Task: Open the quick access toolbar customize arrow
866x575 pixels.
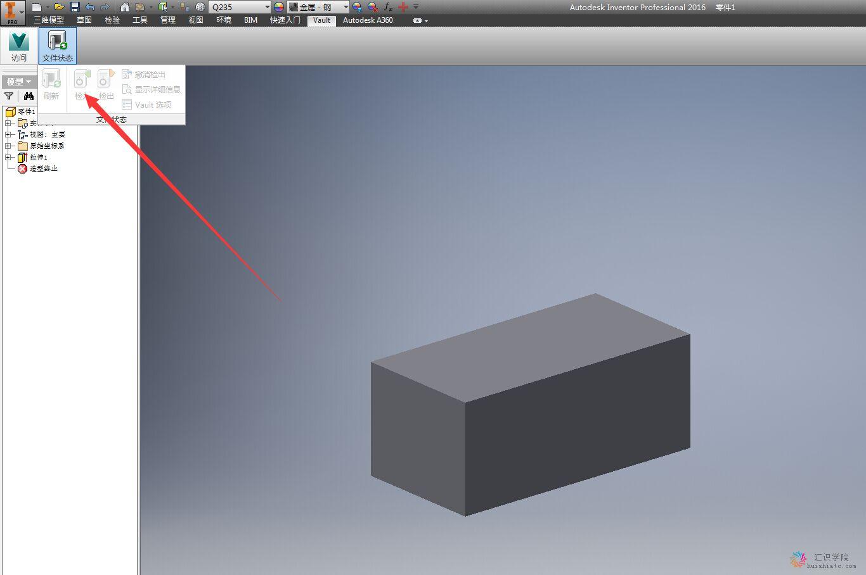Action: click(416, 7)
